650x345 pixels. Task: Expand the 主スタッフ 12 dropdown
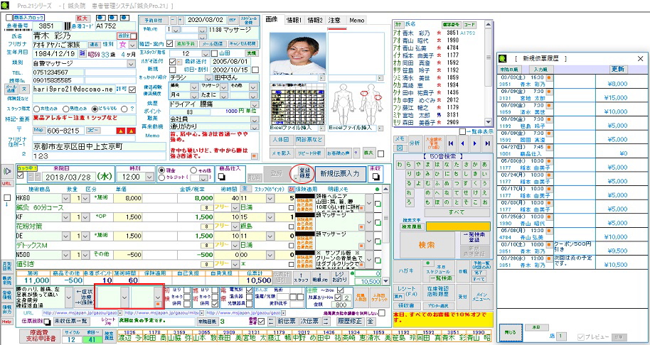(x=206, y=53)
